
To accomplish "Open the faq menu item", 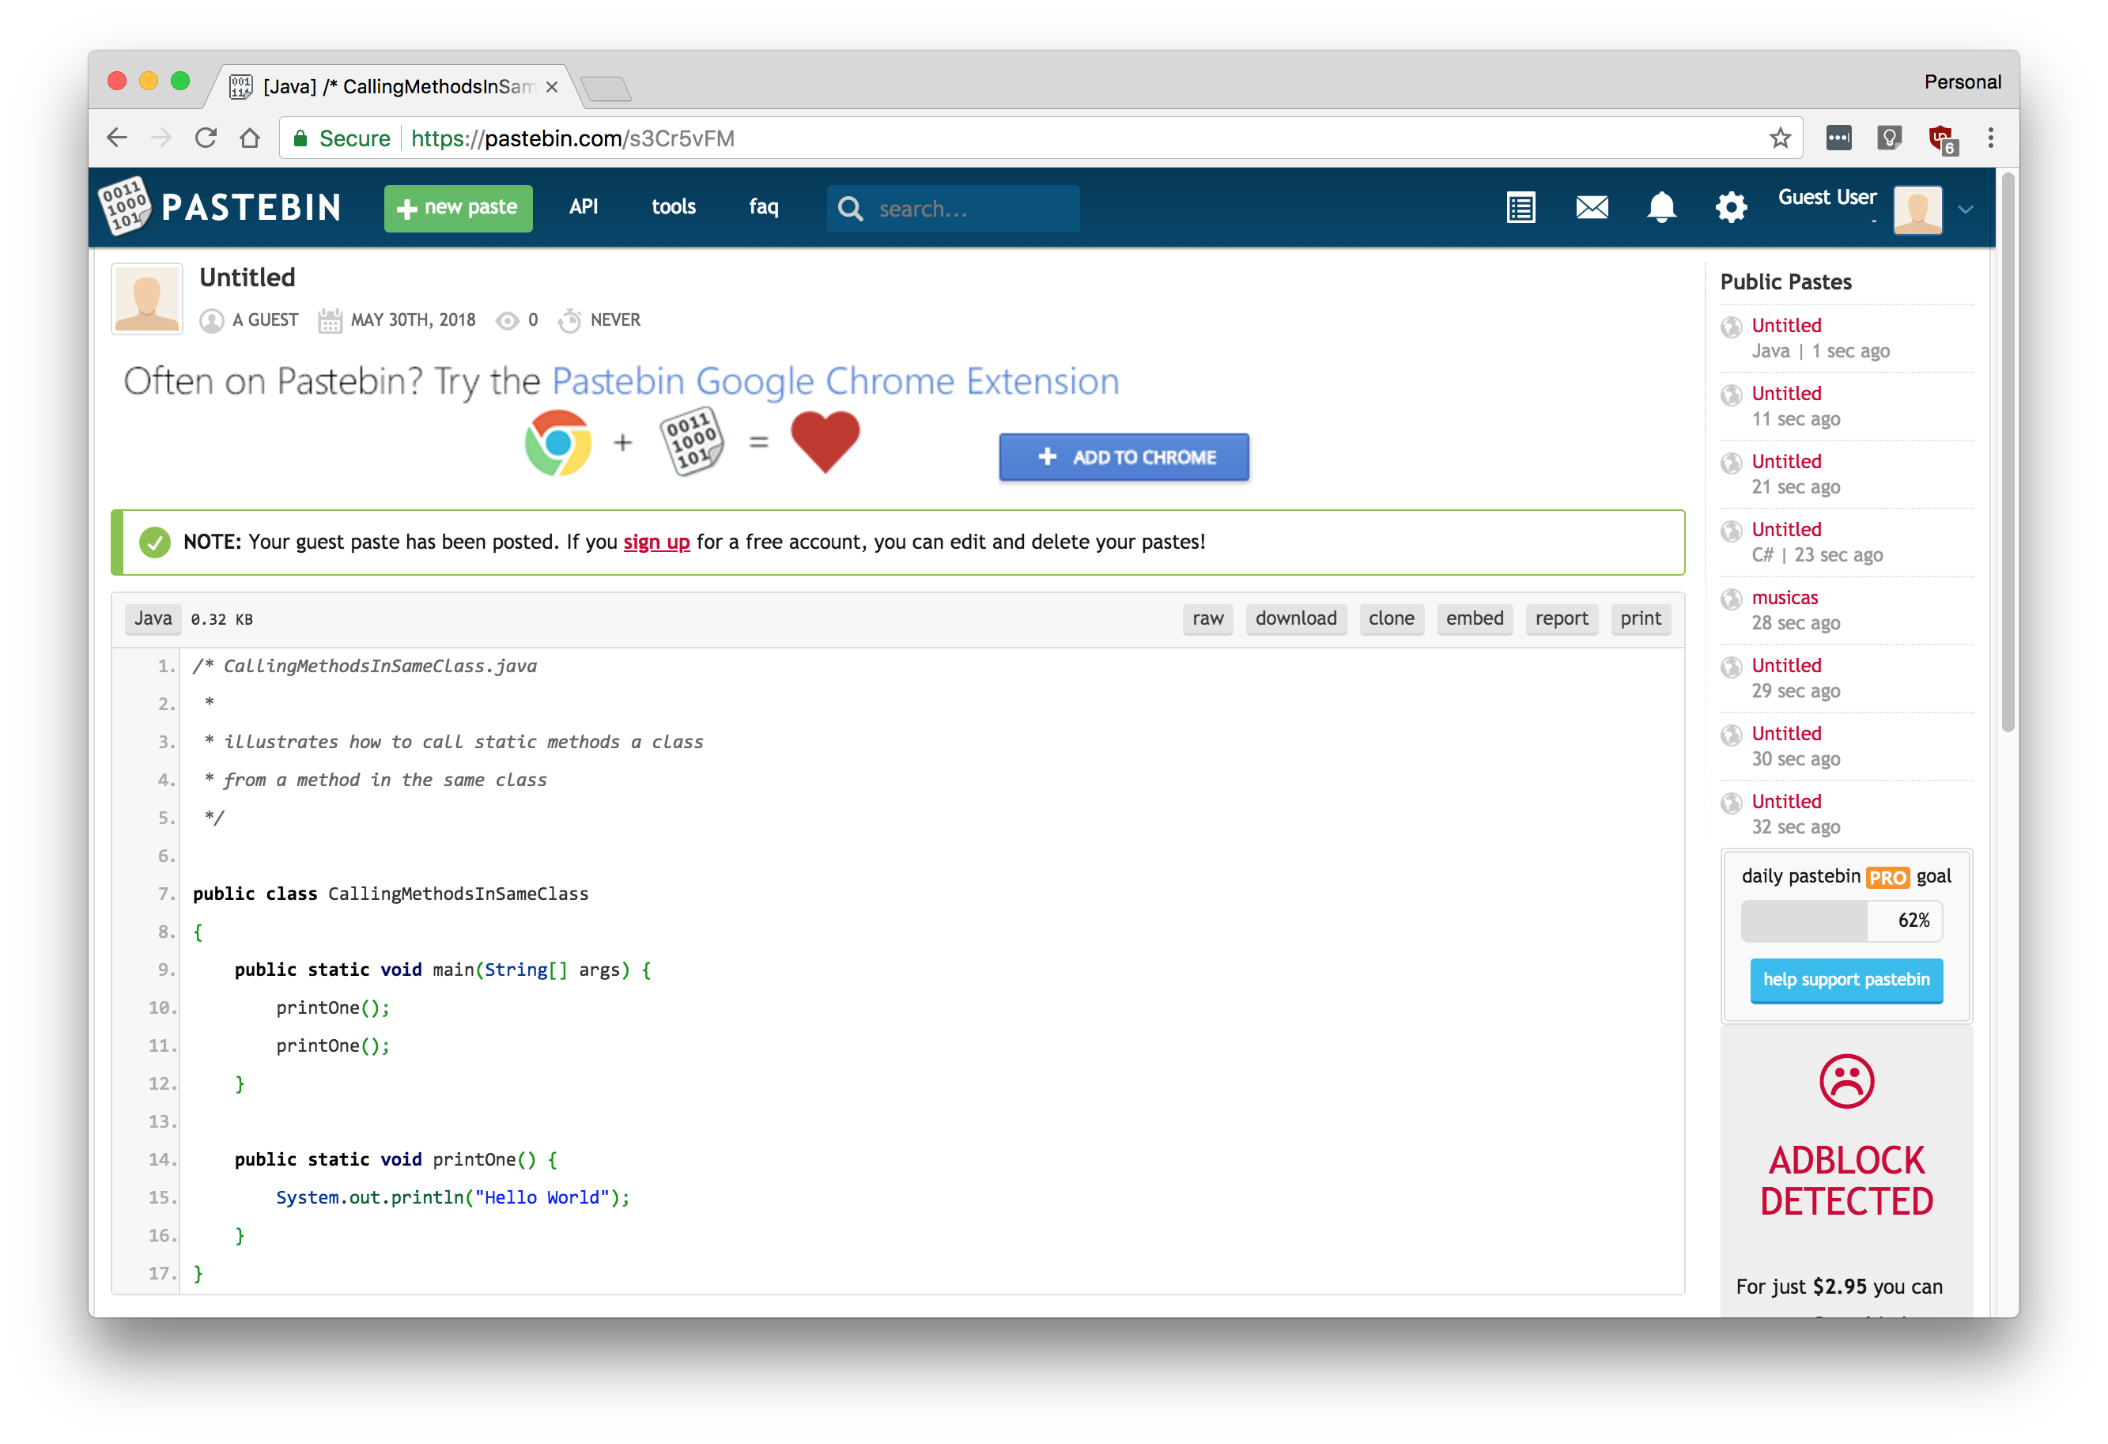I will (763, 207).
